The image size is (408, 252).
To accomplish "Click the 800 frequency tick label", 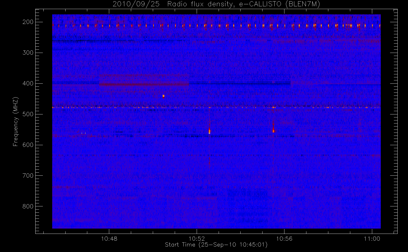I will coord(28,206).
